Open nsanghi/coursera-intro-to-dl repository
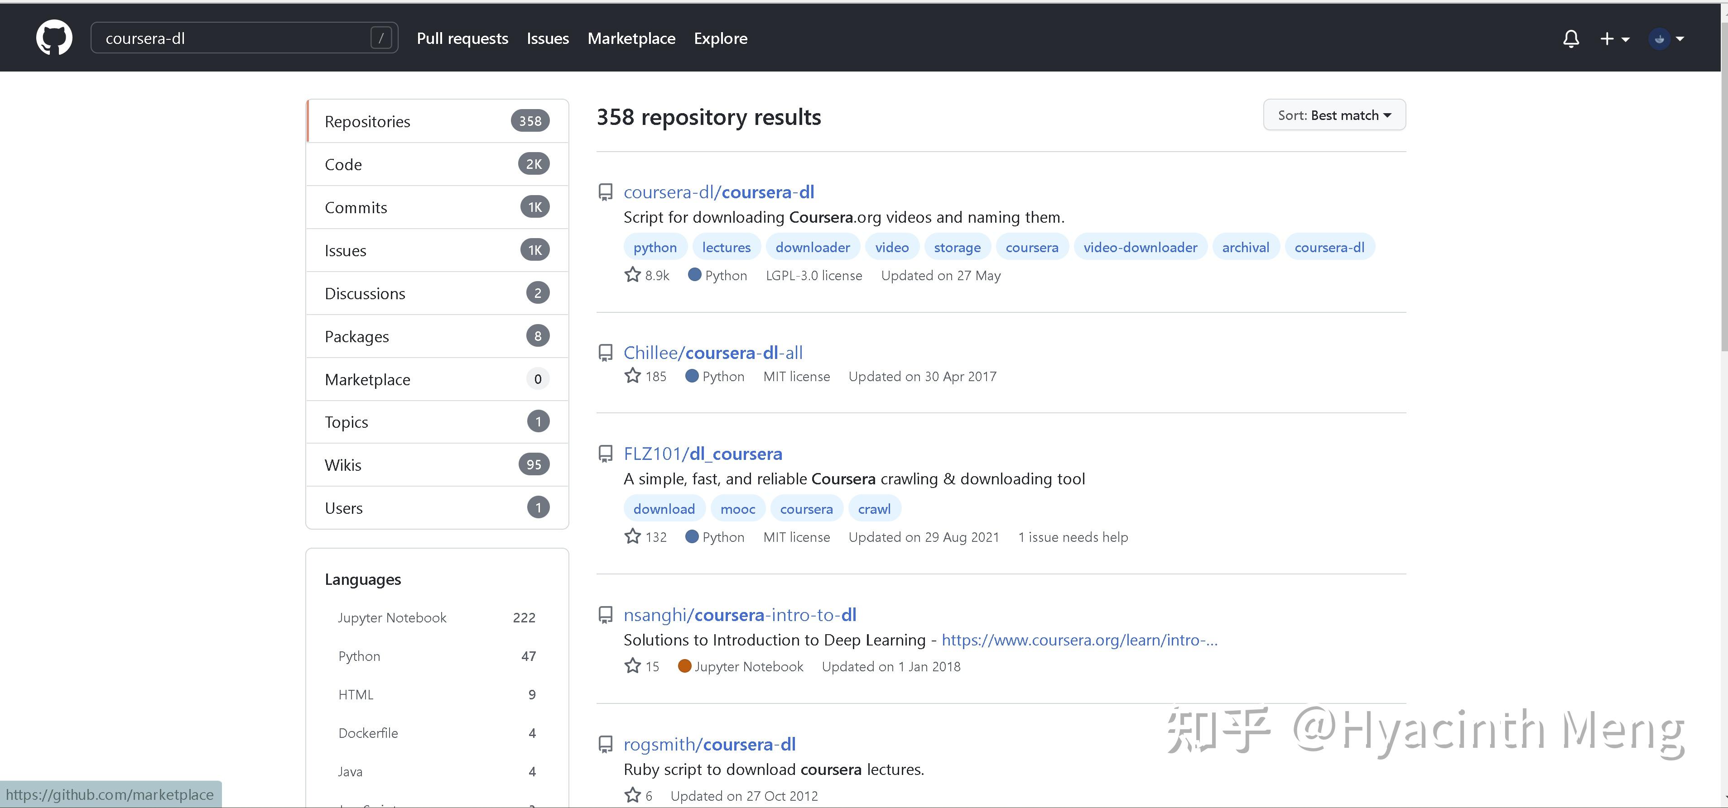The height and width of the screenshot is (808, 1728). pyautogui.click(x=740, y=615)
